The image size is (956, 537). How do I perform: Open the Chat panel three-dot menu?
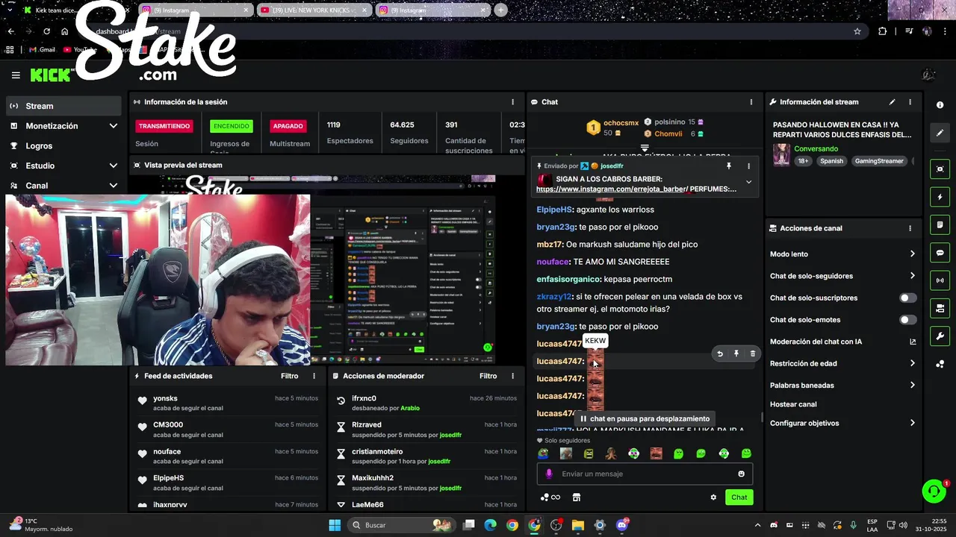[x=751, y=102]
